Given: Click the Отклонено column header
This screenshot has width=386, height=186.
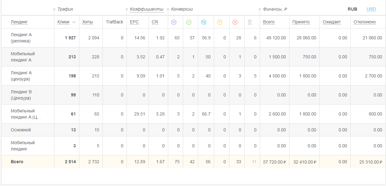Looking at the screenshot, I should (364, 22).
